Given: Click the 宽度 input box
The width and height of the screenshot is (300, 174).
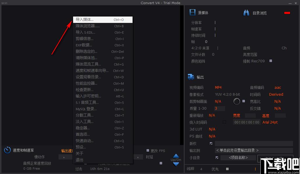Looking at the screenshot, I should [250, 115].
